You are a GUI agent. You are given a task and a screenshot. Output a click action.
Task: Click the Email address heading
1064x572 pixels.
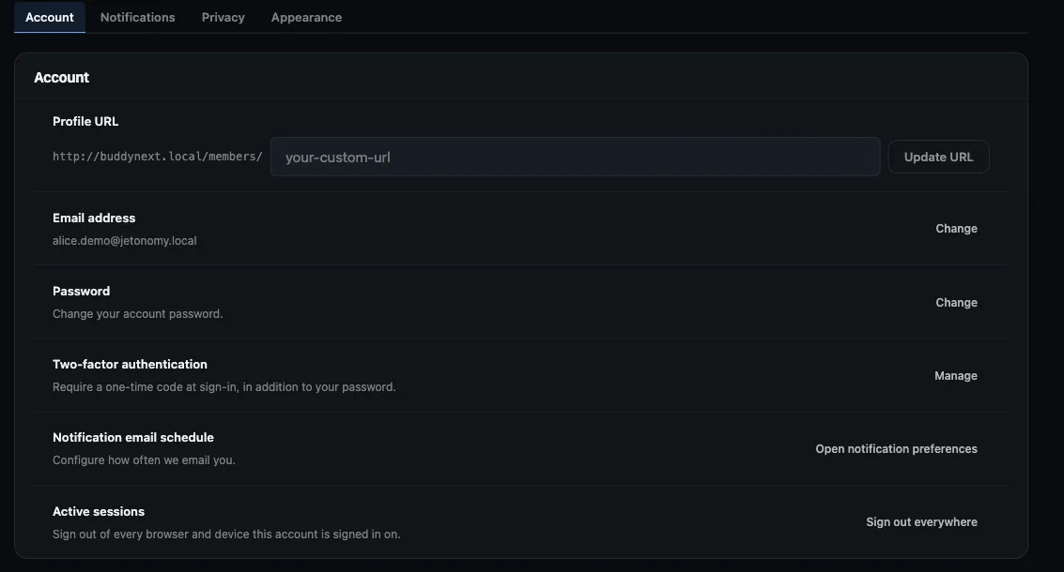tap(94, 218)
